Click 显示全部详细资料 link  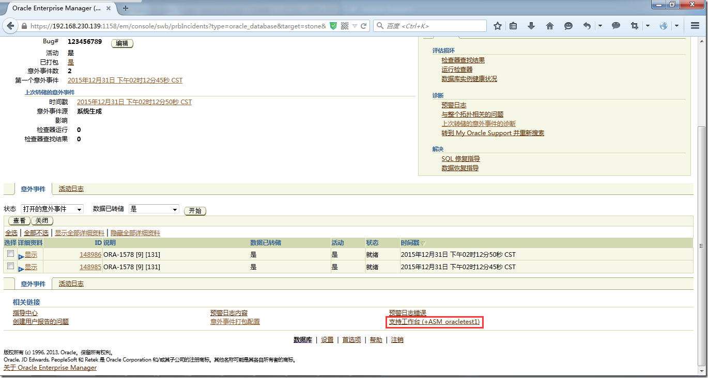click(80, 233)
